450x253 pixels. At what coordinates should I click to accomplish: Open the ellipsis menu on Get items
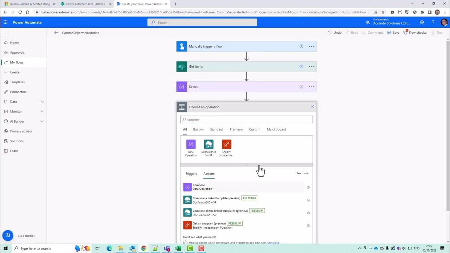311,66
